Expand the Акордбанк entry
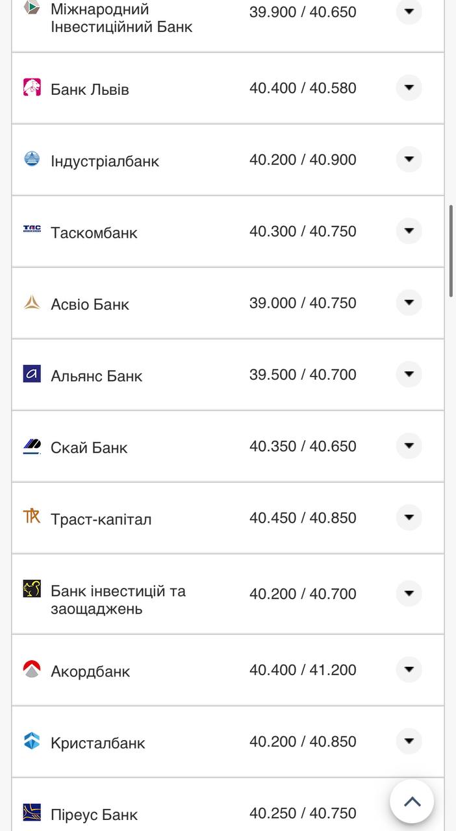This screenshot has width=456, height=831. point(409,669)
